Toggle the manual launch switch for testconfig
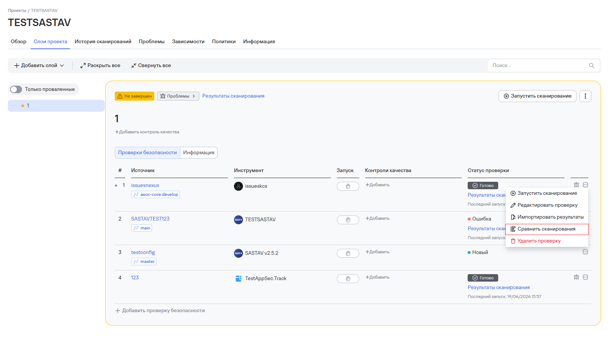 pyautogui.click(x=348, y=253)
